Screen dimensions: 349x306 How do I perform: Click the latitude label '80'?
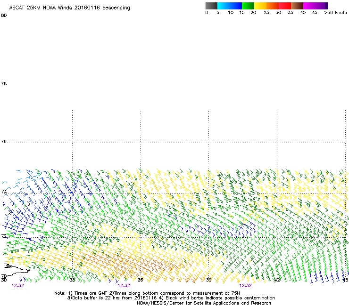click(4, 16)
